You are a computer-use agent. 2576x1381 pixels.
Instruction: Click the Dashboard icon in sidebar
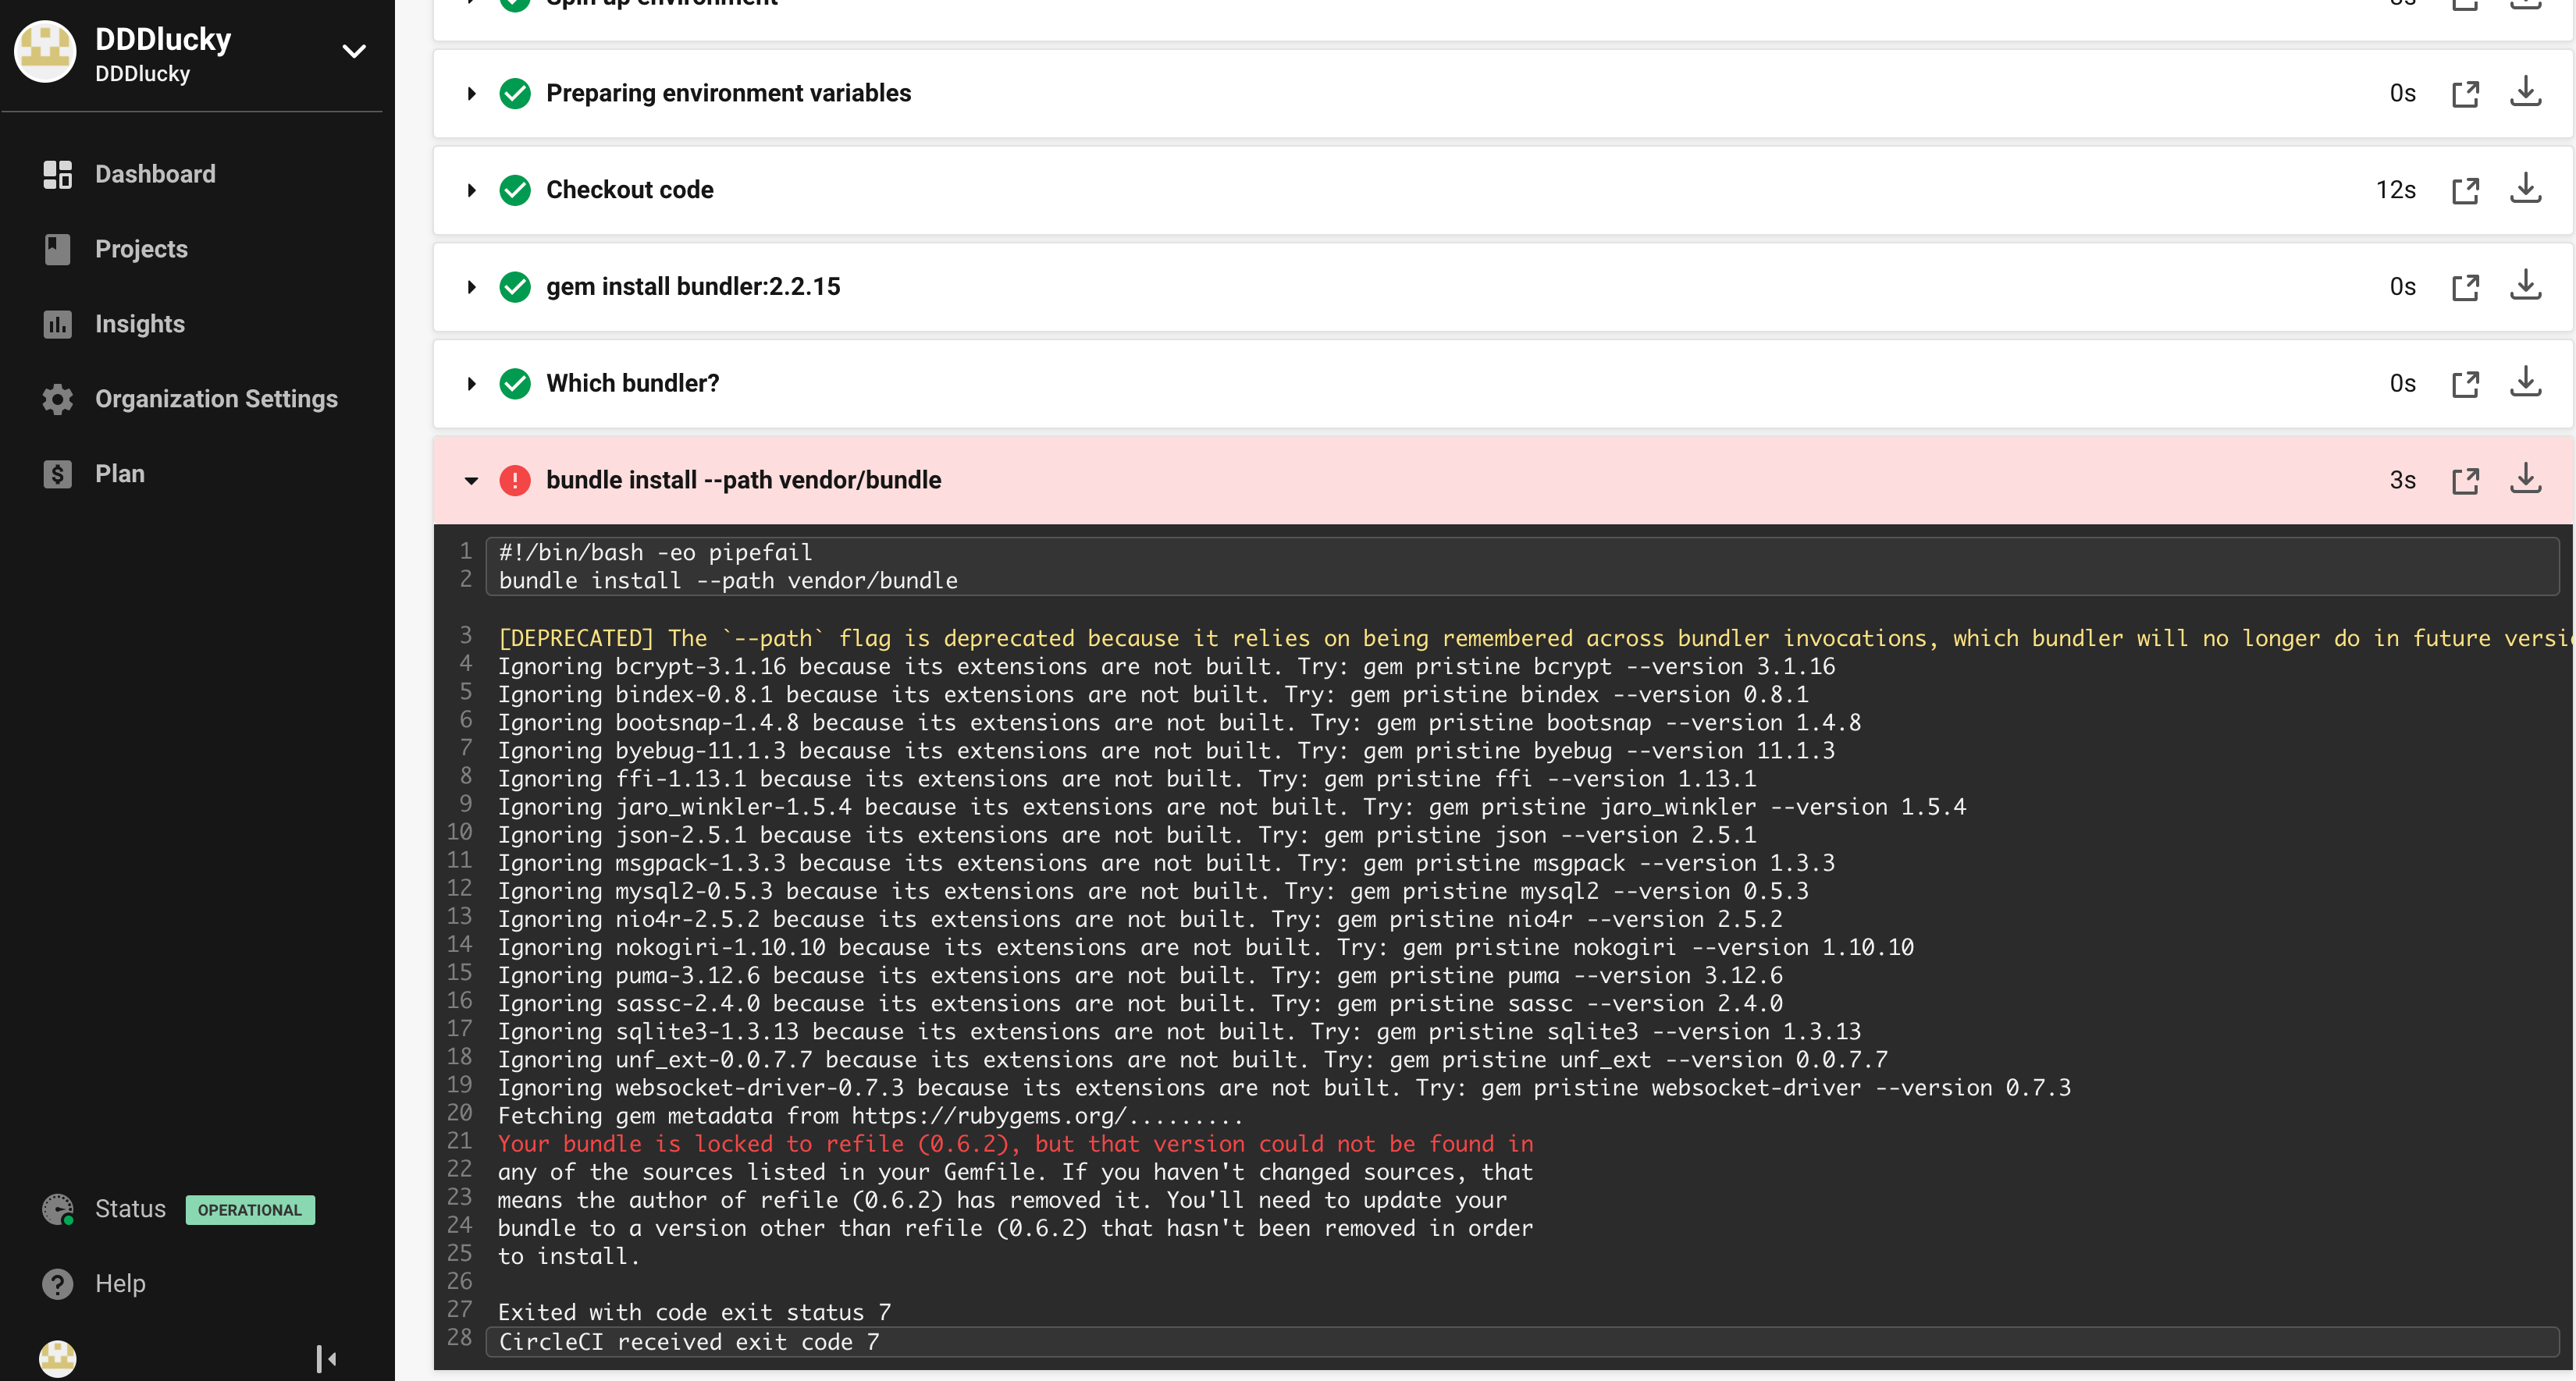coord(56,172)
